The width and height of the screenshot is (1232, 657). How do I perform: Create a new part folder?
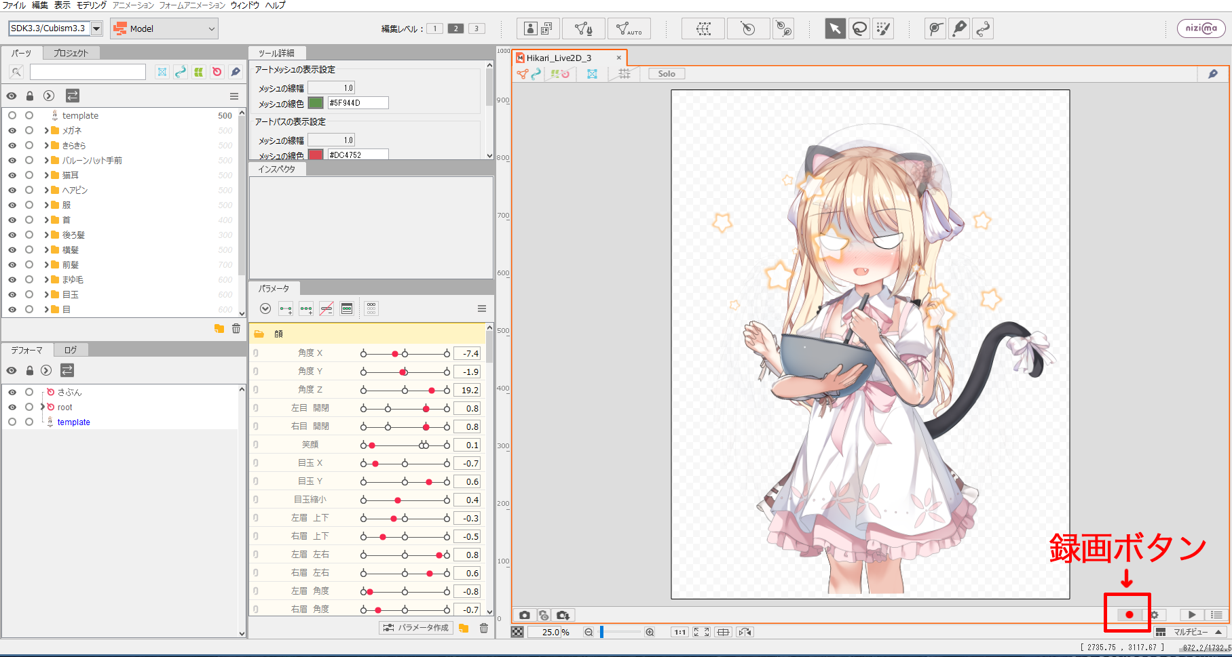point(219,329)
